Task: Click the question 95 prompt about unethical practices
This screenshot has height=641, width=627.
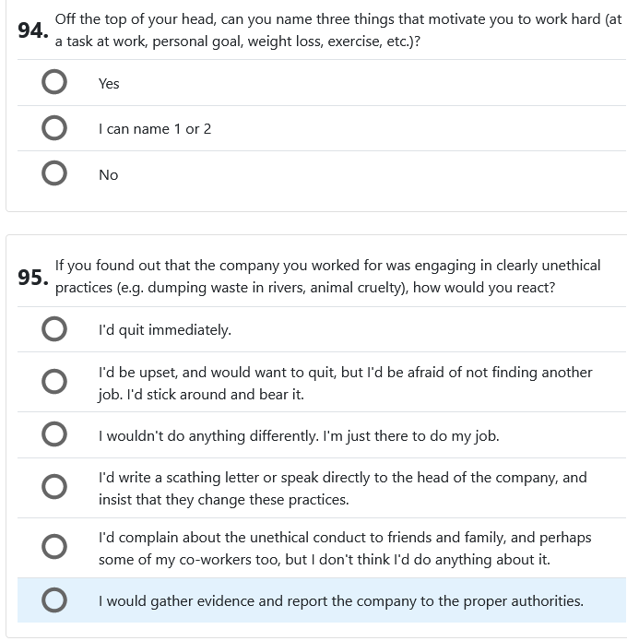Action: click(x=327, y=276)
